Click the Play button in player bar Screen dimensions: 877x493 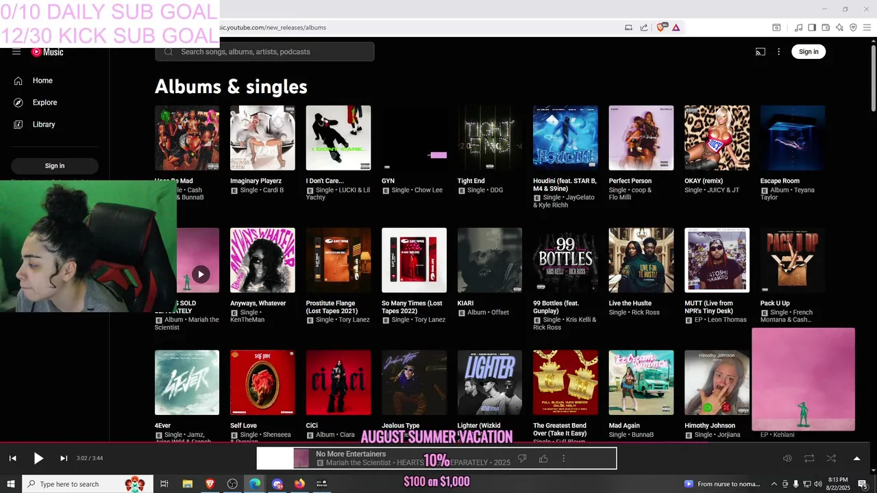pyautogui.click(x=38, y=458)
